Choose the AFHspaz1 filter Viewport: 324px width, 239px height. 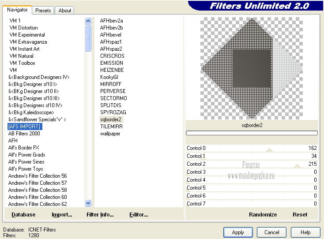[110, 42]
